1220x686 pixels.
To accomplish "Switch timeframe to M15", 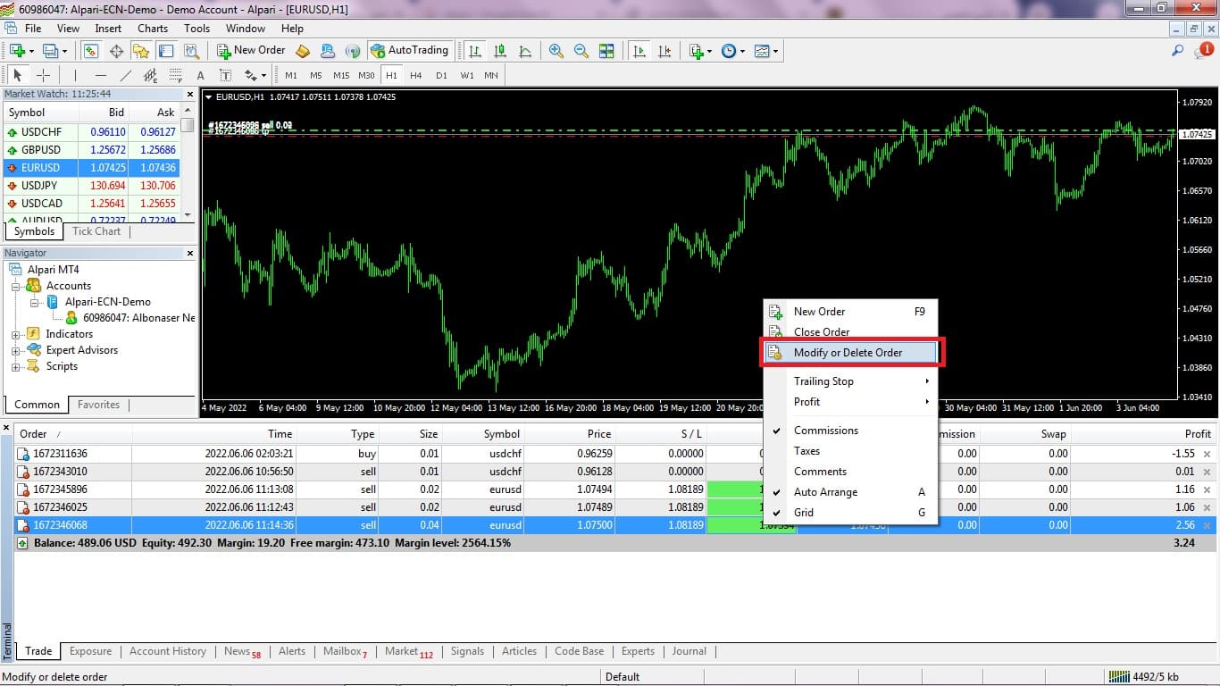I will point(341,75).
